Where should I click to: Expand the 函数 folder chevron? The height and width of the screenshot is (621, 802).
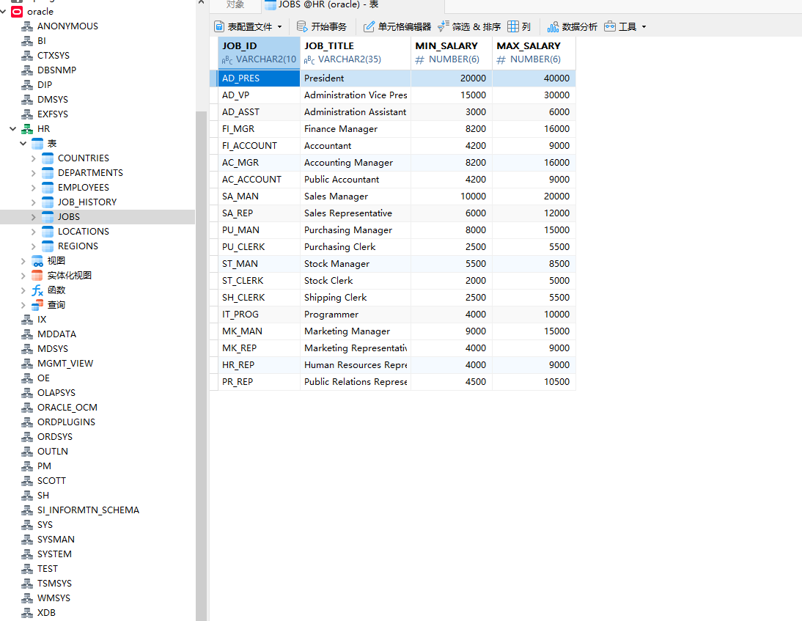click(x=23, y=290)
